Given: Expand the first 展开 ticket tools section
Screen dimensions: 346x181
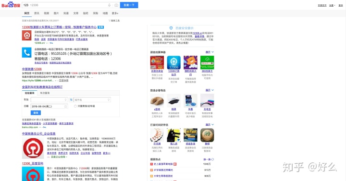Looking at the screenshot, I should point(210,52).
